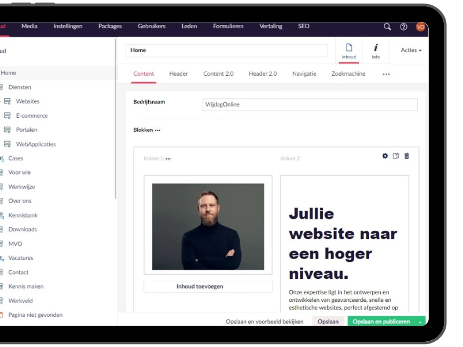Image resolution: width=463 pixels, height=347 pixels.
Task: Open the help question mark icon
Action: click(403, 27)
